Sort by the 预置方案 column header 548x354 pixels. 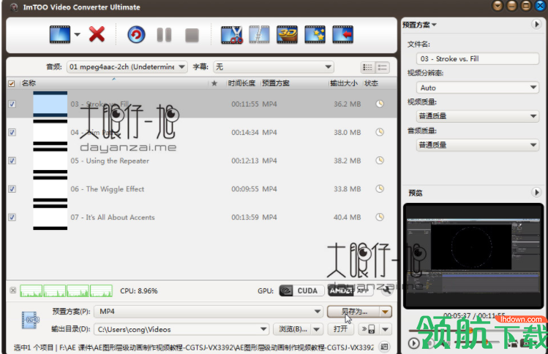[276, 83]
